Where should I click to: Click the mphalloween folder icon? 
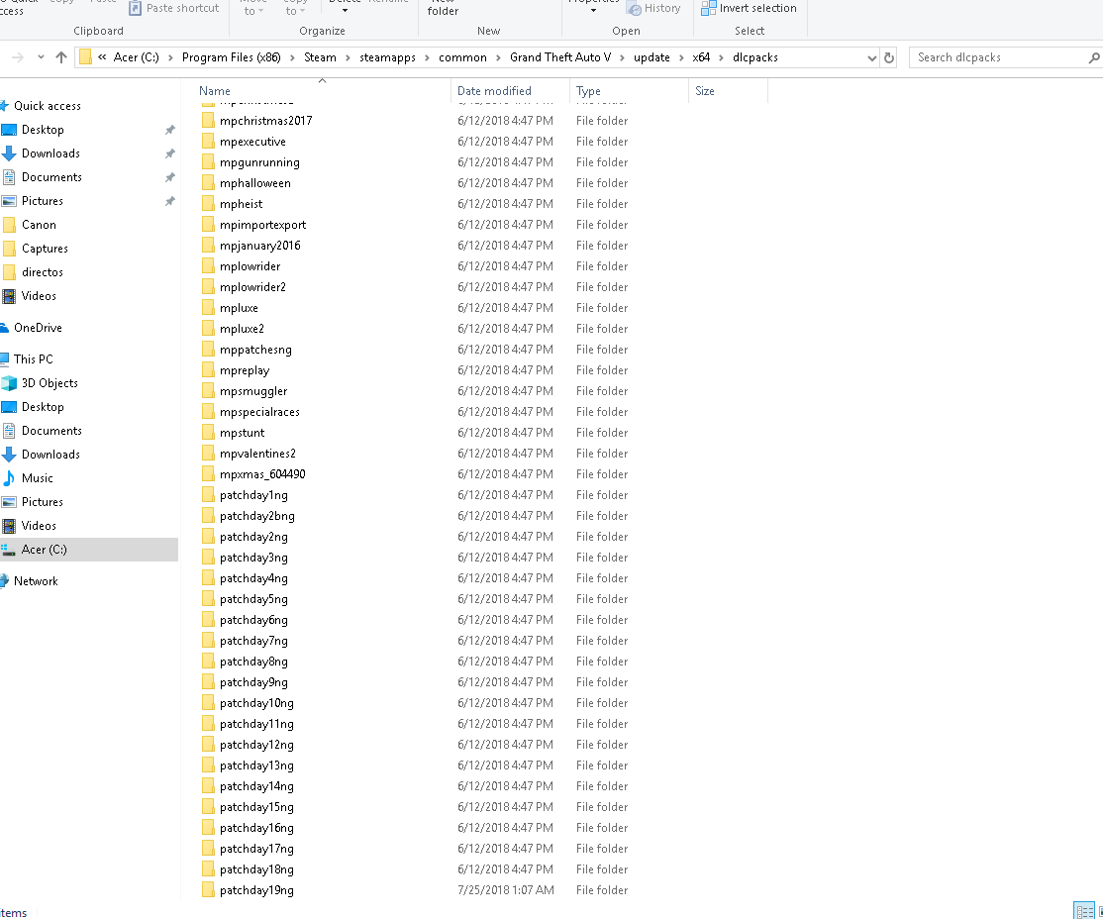208,183
